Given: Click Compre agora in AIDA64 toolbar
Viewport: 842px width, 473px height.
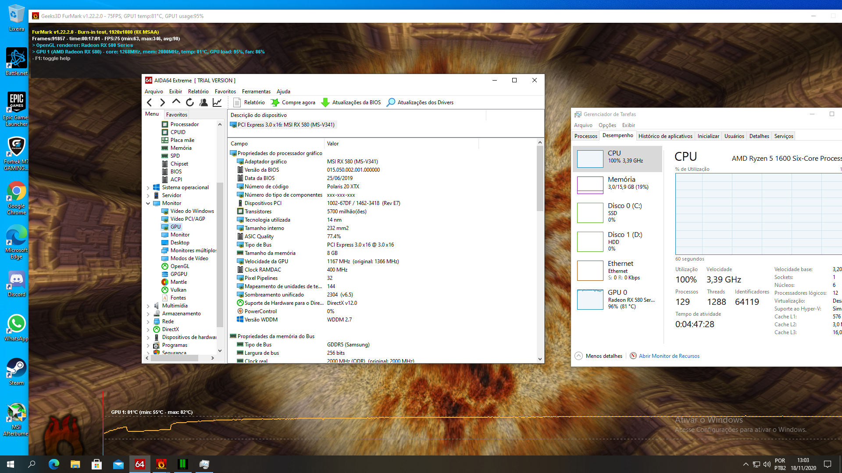Looking at the screenshot, I should pos(293,102).
